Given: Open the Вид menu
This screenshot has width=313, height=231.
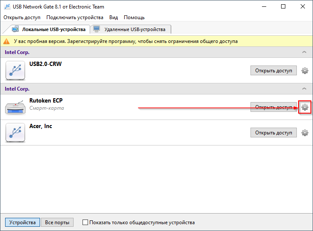Looking at the screenshot, I should click(x=114, y=17).
